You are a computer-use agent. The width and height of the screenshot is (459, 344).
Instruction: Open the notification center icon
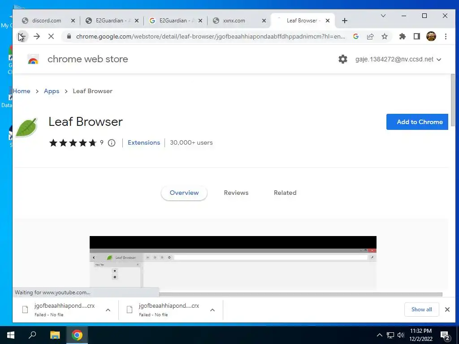[x=445, y=336]
